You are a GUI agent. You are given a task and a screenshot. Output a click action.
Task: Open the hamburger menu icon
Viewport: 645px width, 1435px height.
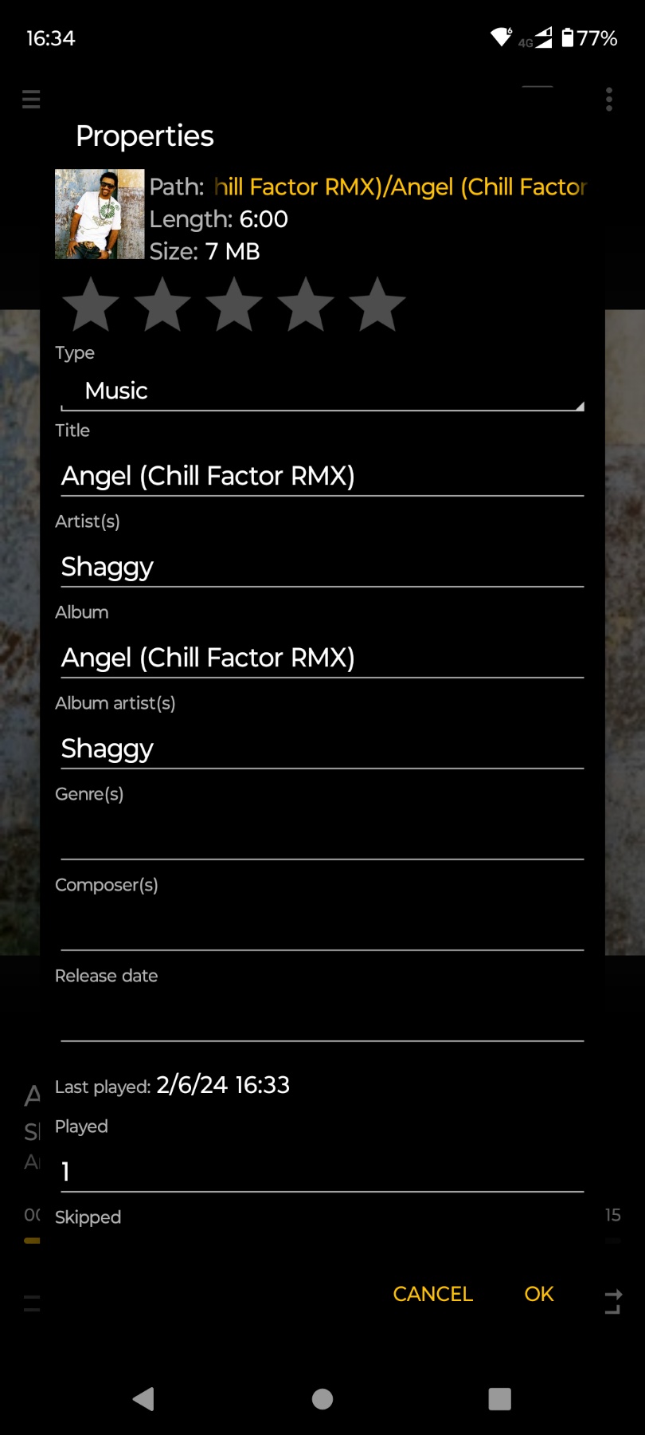31,100
